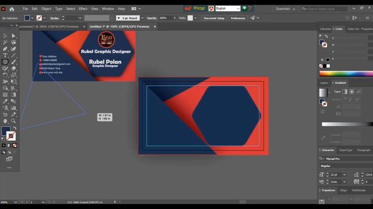Viewport: 373px width, 209px height.
Task: Click the Home icon
Action: pyautogui.click(x=12, y=9)
